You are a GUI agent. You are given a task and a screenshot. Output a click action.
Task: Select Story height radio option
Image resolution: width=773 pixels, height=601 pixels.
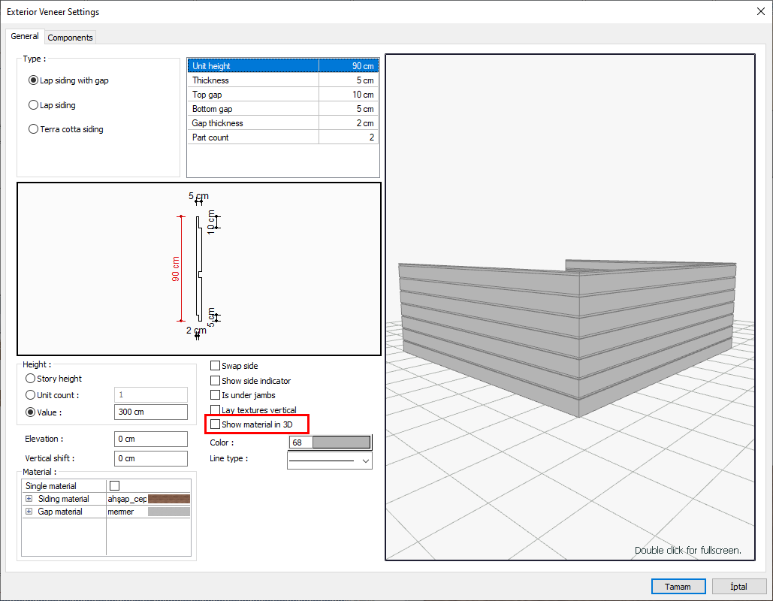[x=31, y=379]
